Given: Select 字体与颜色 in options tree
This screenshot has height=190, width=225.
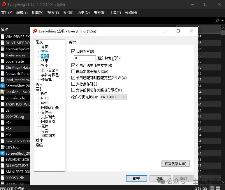Looking at the screenshot, I should tap(50, 75).
